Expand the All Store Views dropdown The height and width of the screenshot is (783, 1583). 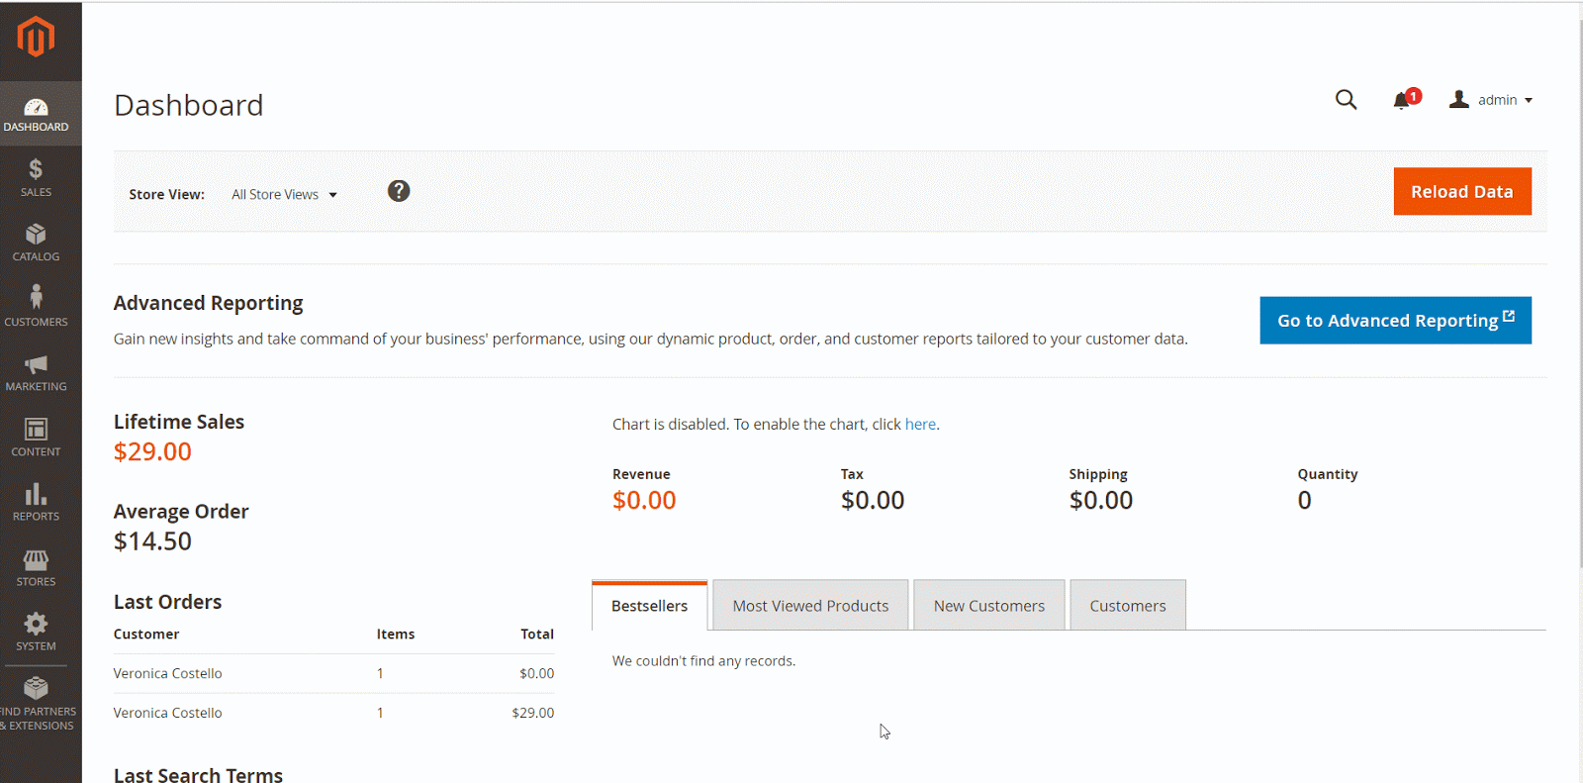point(284,195)
